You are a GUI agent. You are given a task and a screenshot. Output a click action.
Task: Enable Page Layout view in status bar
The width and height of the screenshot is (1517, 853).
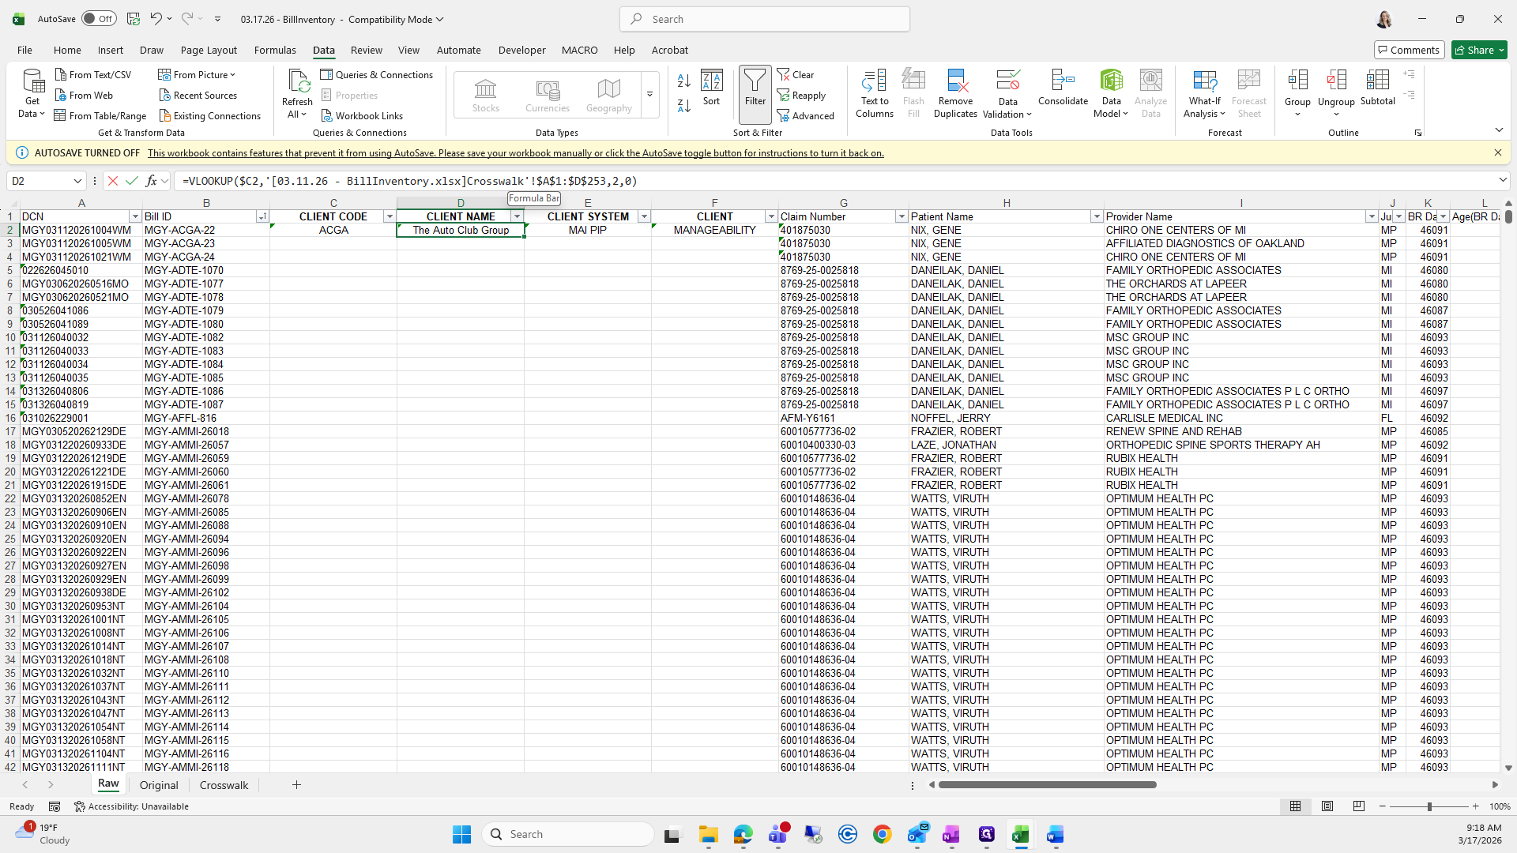tap(1327, 806)
